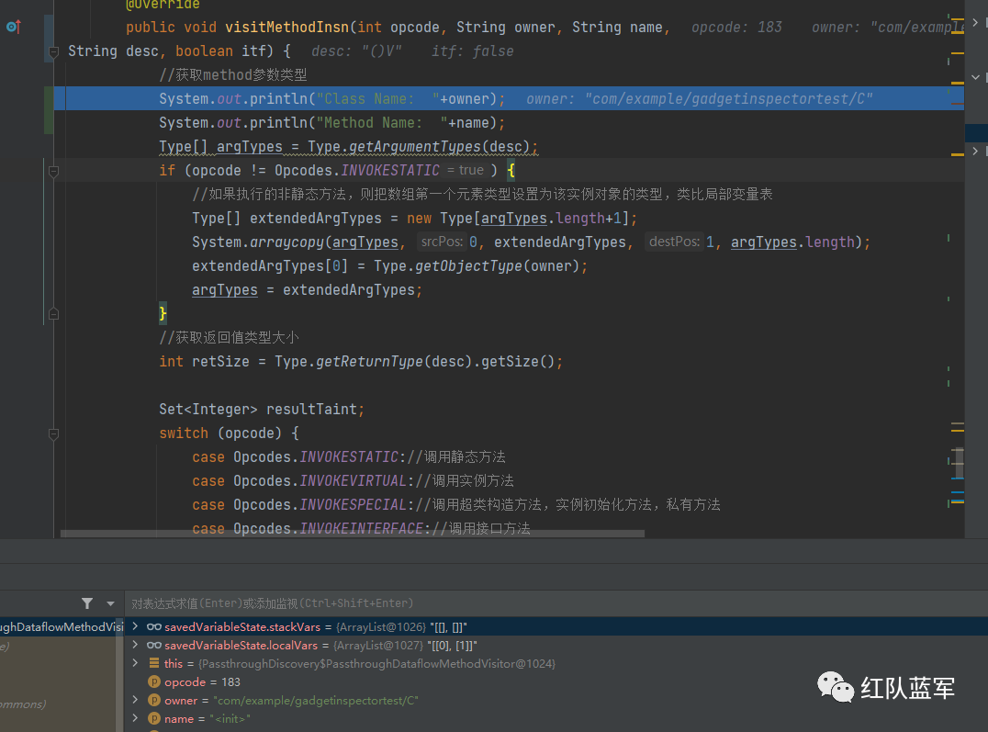The width and height of the screenshot is (988, 732).
Task: Expand the savedVariableState.localVars watch
Action: pyautogui.click(x=135, y=645)
